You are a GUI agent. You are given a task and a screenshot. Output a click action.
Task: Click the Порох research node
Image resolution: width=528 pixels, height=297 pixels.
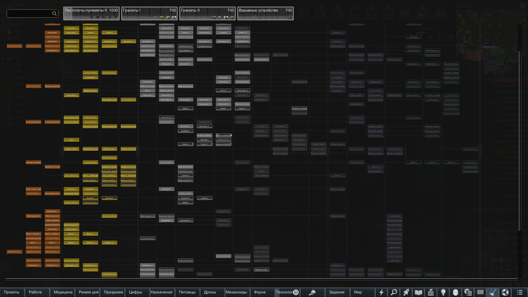[x=71, y=140]
